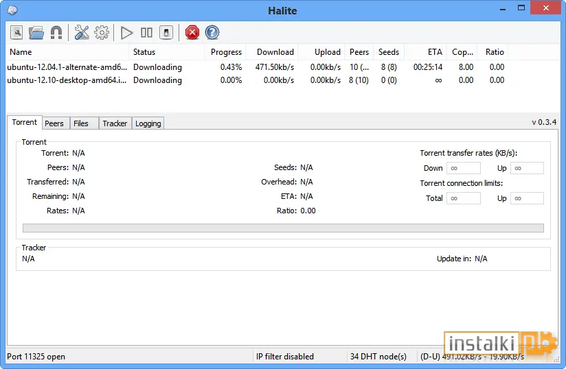Open the Logging tab
This screenshot has height=369, width=566.
pos(148,123)
